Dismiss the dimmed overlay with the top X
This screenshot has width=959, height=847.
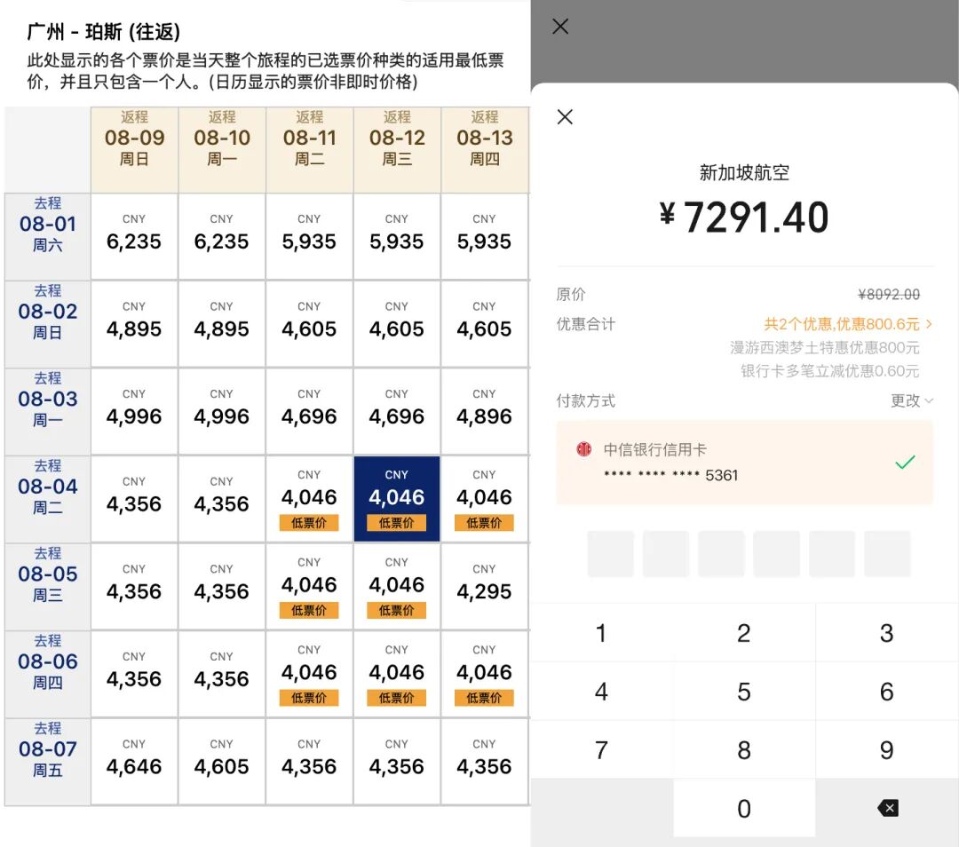560,27
